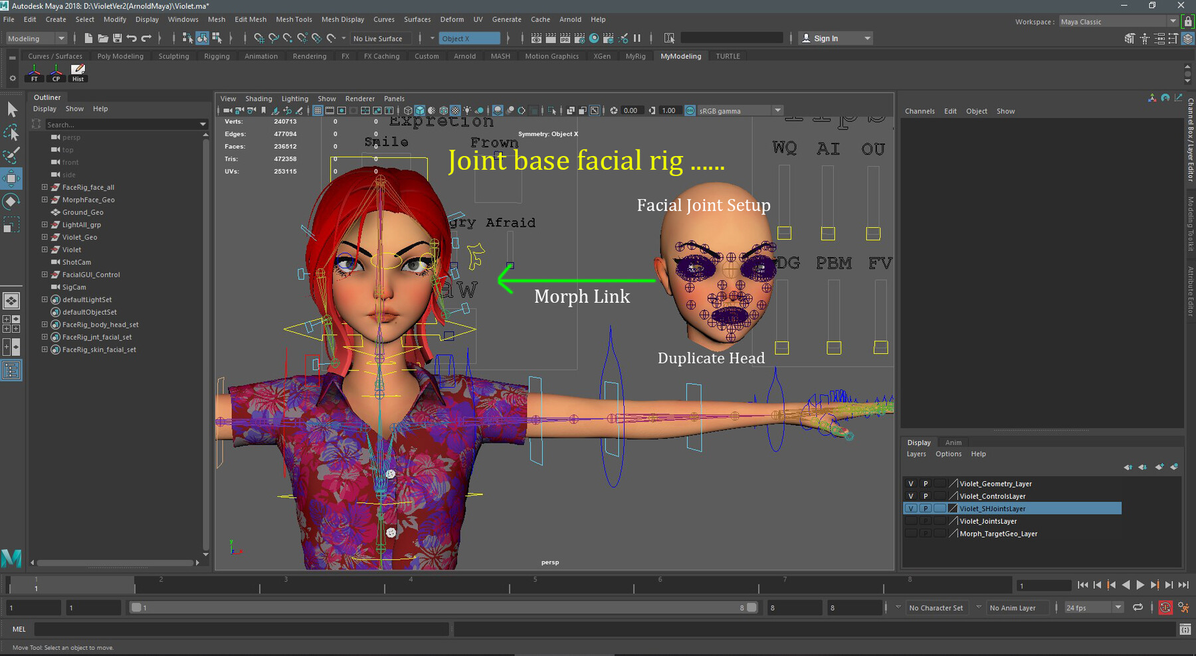
Task: Expand FaceRig_face_all in the Outliner
Action: click(x=45, y=187)
